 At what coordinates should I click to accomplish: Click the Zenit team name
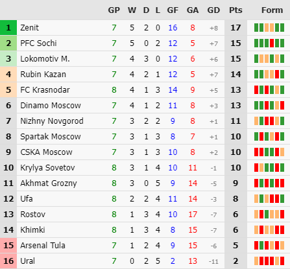point(29,28)
